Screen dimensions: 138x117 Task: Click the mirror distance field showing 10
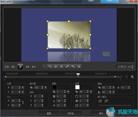click(124, 88)
